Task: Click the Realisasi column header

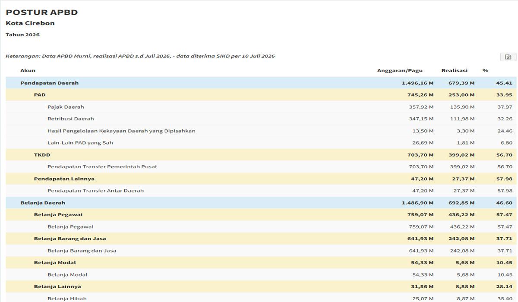Action: tap(454, 70)
